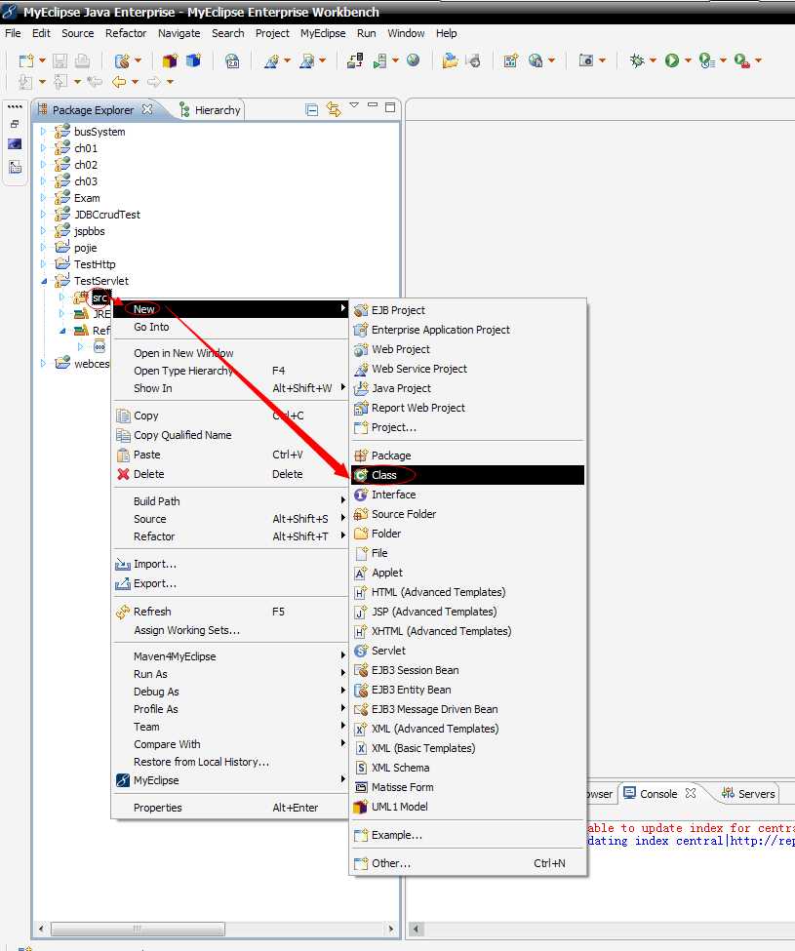Click the Interface icon in New submenu
Viewport: 795px width, 951px height.
tap(361, 495)
